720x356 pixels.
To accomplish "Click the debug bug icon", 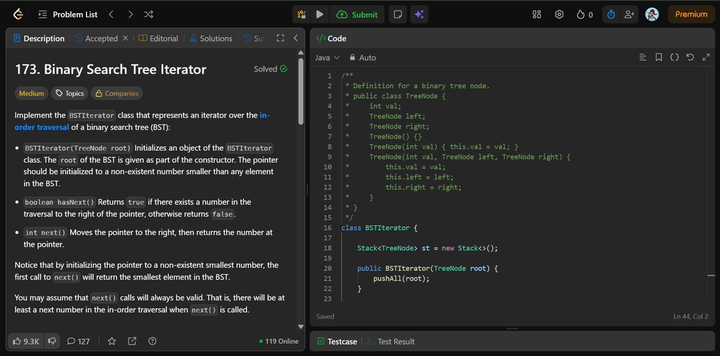I will [301, 14].
